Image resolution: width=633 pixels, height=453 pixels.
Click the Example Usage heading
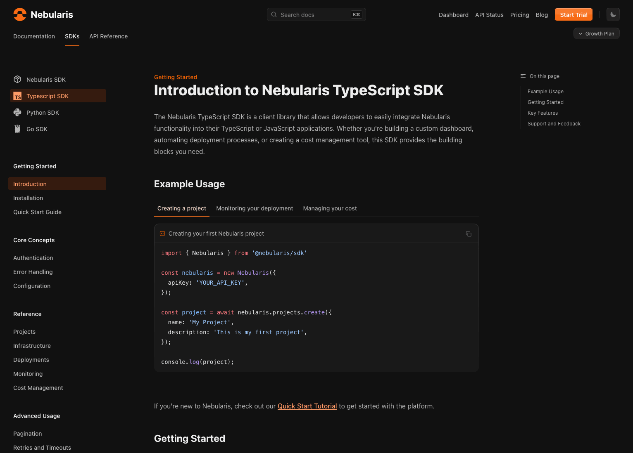coord(189,184)
